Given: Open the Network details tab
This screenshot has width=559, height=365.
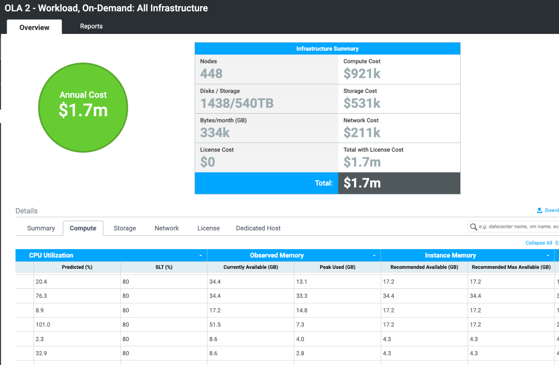Looking at the screenshot, I should click(166, 228).
